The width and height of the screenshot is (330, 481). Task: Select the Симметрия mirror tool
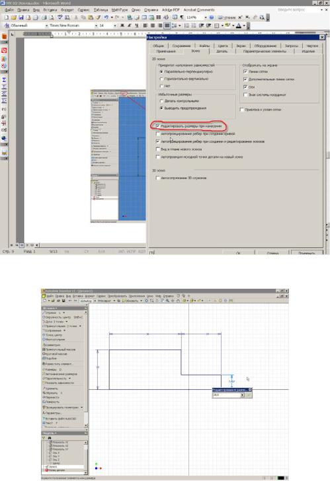(52, 345)
